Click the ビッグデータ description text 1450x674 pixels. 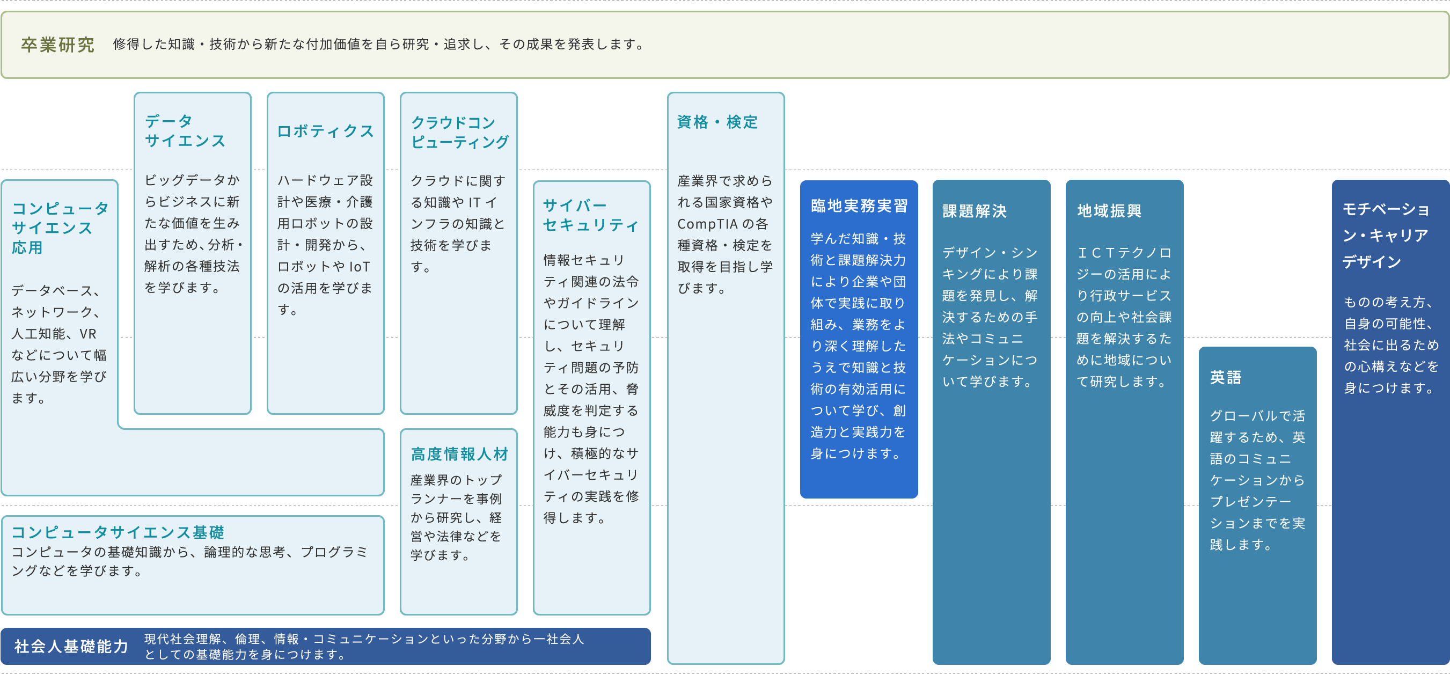click(193, 233)
